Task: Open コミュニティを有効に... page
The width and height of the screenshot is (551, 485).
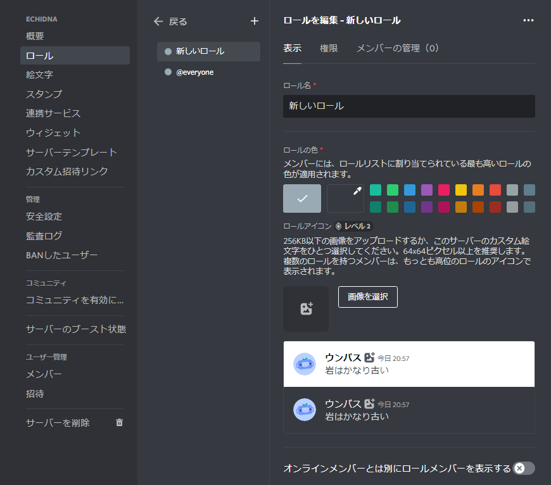Action: tap(75, 300)
